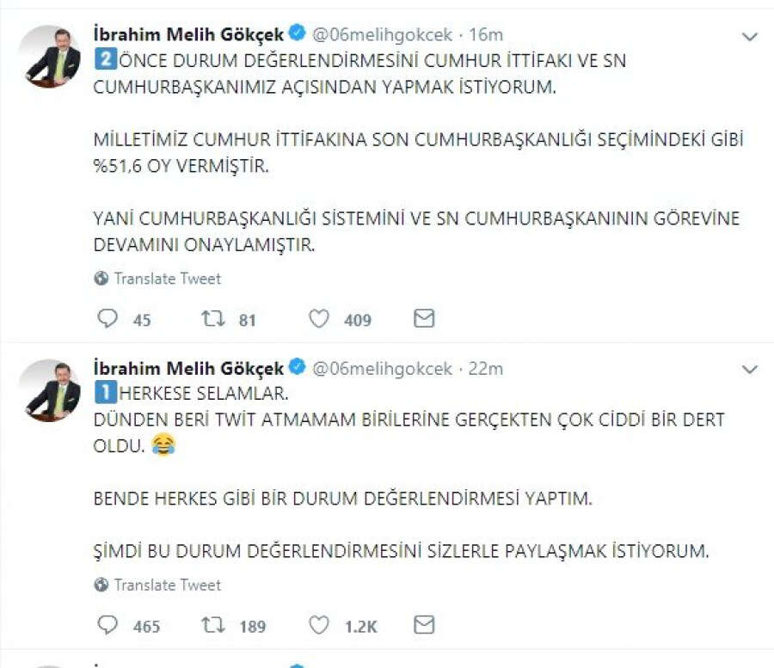Reply to the tweet with 465 replies
Image resolution: width=774 pixels, height=668 pixels.
point(107,626)
